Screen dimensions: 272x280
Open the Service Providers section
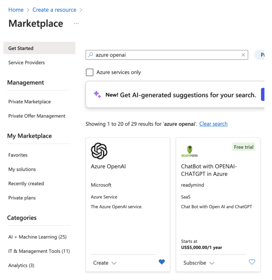(26, 63)
